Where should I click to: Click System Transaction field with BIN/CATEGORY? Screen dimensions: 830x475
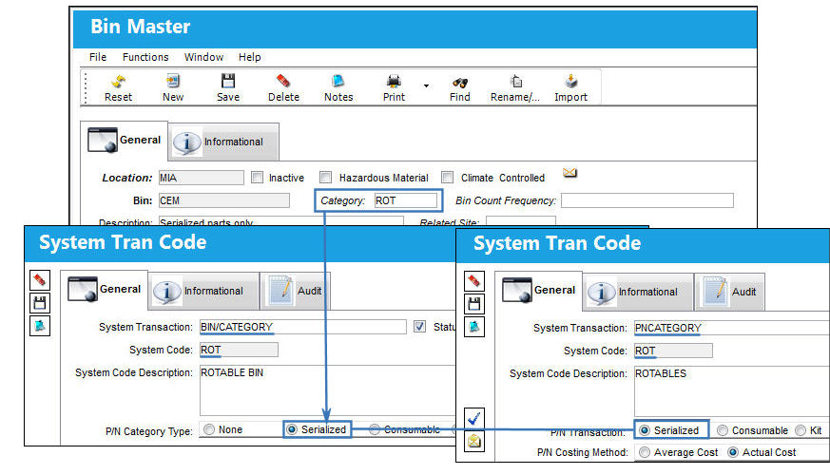point(302,327)
